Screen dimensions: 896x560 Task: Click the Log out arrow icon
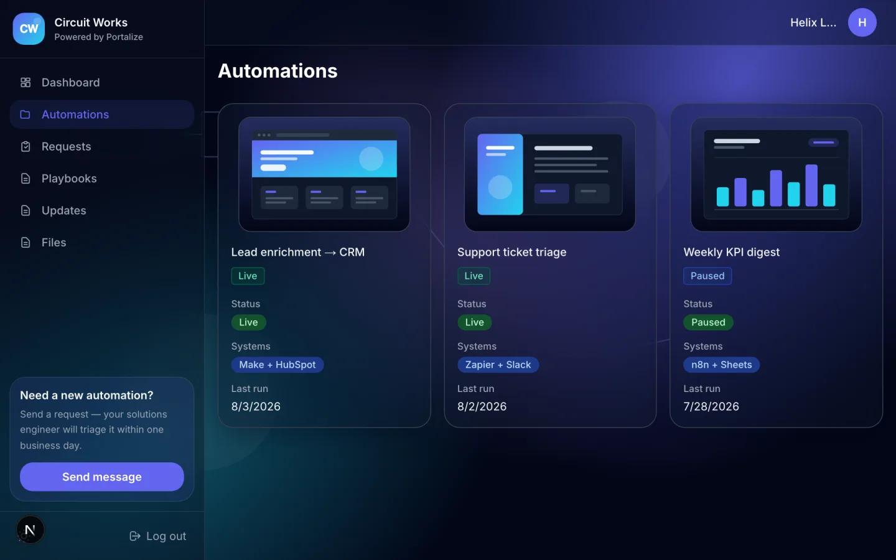point(134,536)
